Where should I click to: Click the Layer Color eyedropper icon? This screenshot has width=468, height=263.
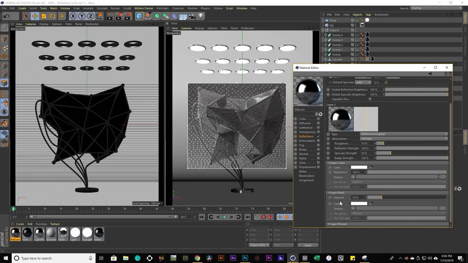[x=371, y=167]
